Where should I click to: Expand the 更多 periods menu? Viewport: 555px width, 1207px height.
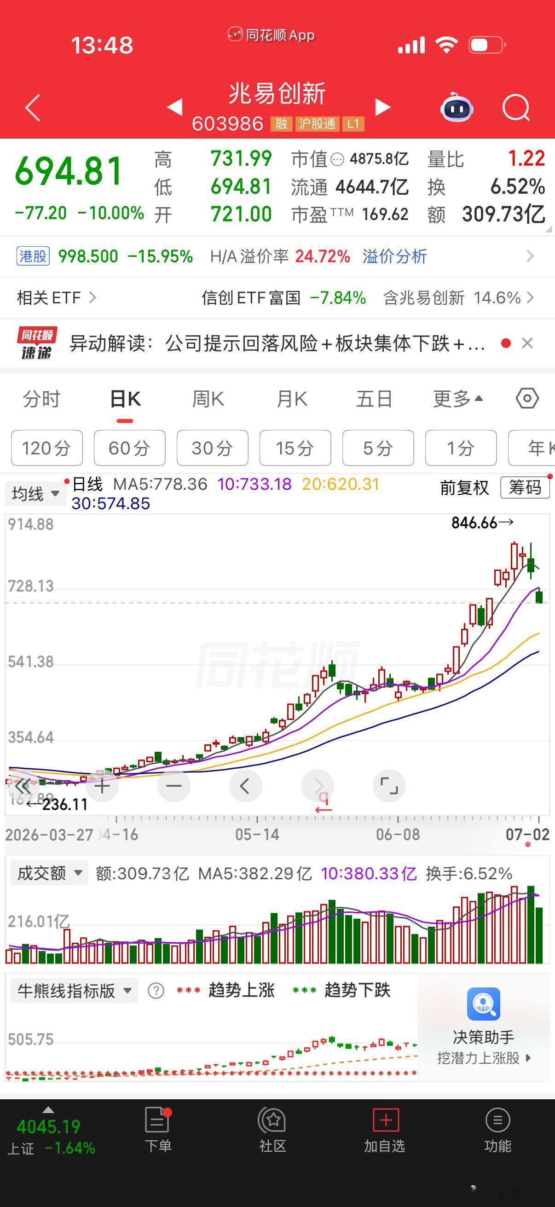pyautogui.click(x=457, y=399)
